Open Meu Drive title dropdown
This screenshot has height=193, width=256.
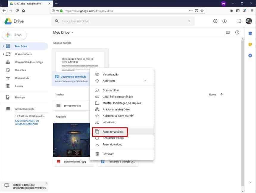tap(72, 32)
